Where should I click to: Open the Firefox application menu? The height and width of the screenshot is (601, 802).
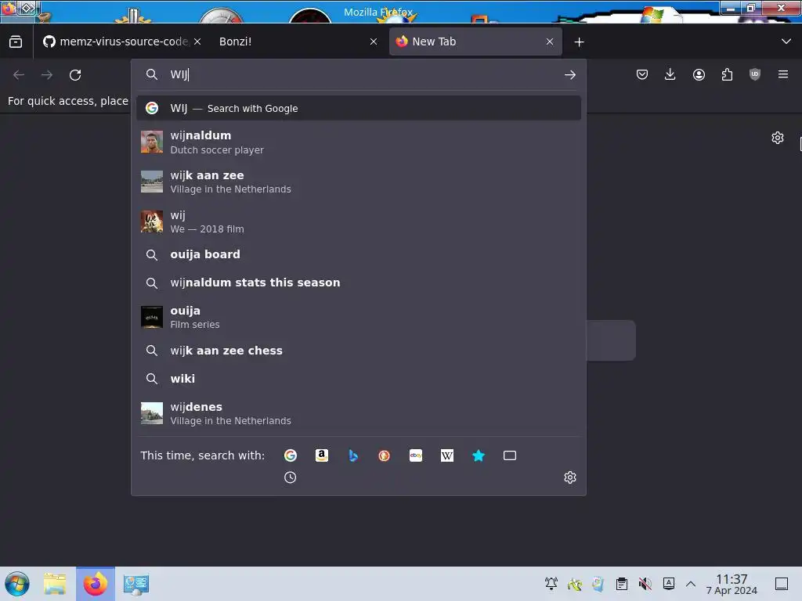(x=782, y=74)
